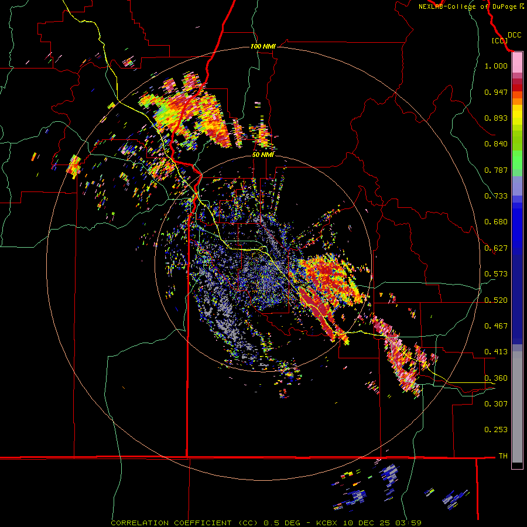Click the NEXLAB-College of DuPage credit text
The height and width of the screenshot is (527, 527).
click(471, 6)
